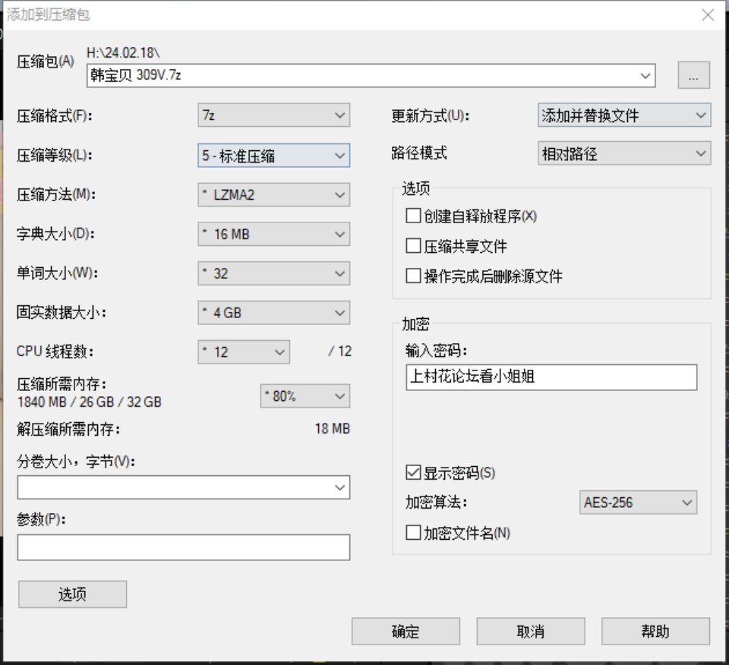Open help via the 帮助 button
Viewport: 729px width, 665px height.
coord(655,631)
